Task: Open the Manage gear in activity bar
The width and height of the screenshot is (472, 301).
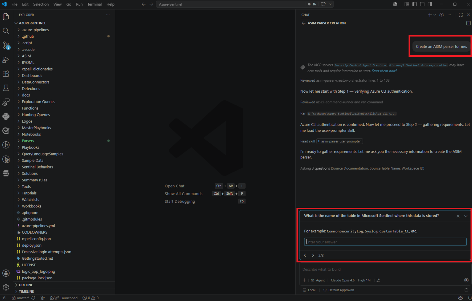Action: (6, 287)
